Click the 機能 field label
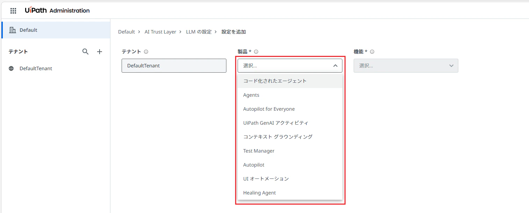 pyautogui.click(x=361, y=52)
